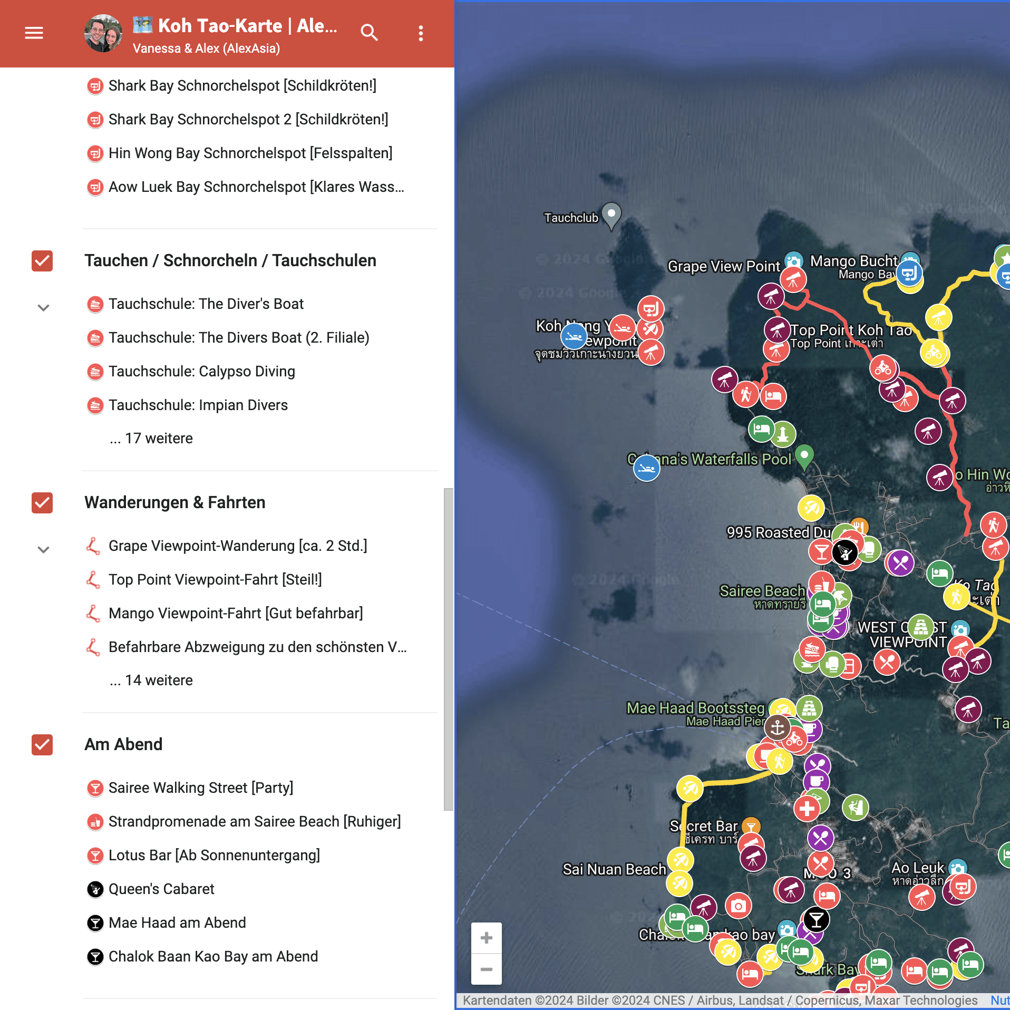Click the search magnifier icon
Image resolution: width=1010 pixels, height=1010 pixels.
369,33
